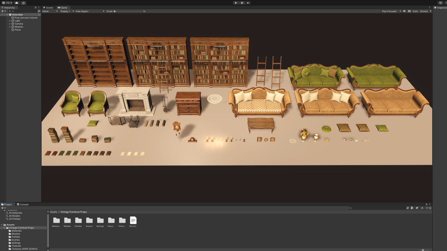Click the cloud services icon

coord(17,3)
